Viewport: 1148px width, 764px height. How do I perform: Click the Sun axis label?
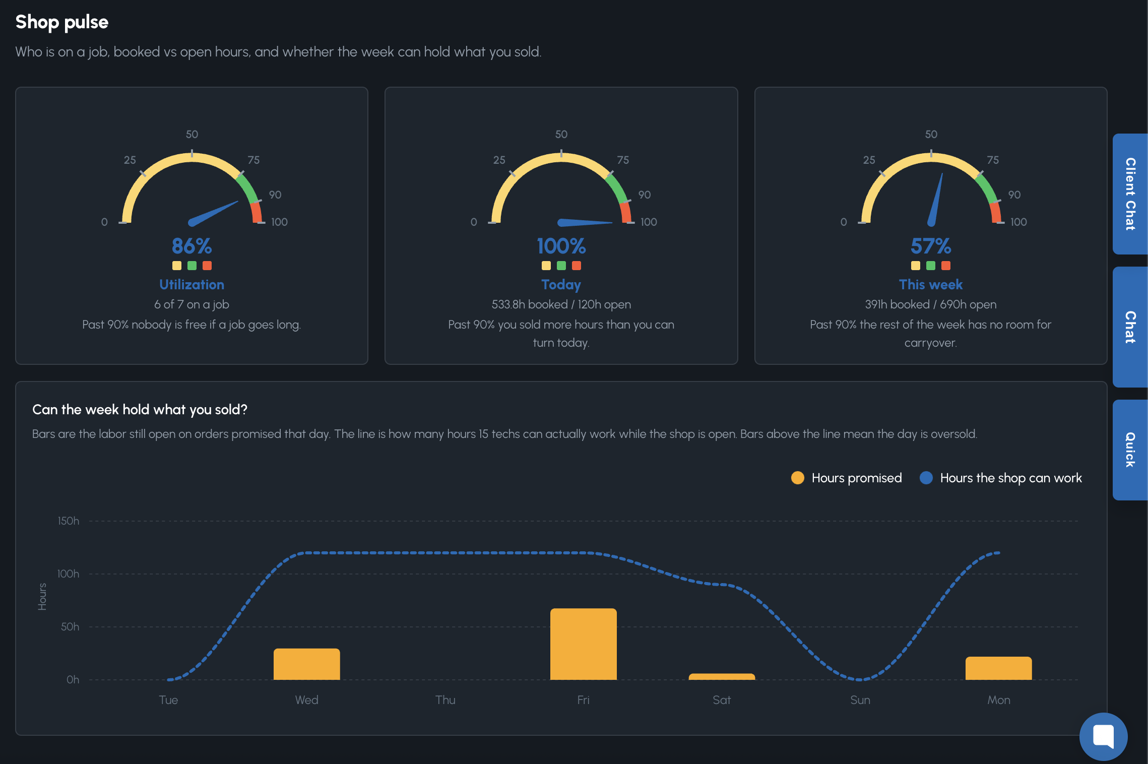point(860,700)
